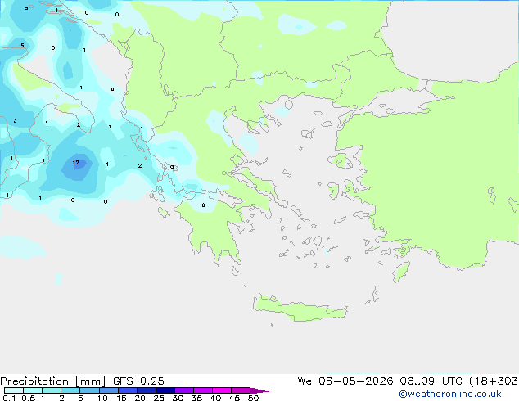Click legend scale label '20'
The image size is (519, 401).
140,398
